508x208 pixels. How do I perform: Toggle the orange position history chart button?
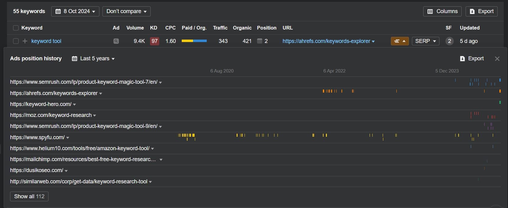pos(400,41)
